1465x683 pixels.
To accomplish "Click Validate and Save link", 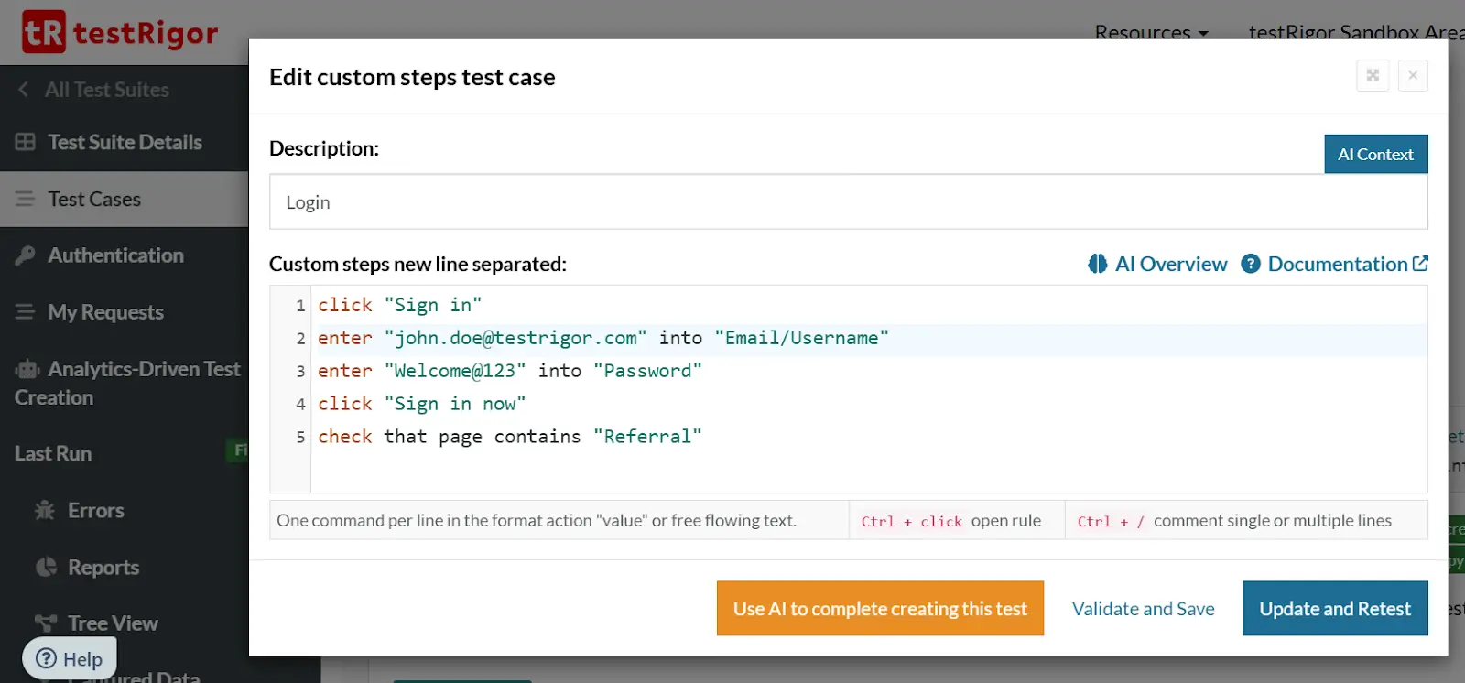I will (1143, 609).
